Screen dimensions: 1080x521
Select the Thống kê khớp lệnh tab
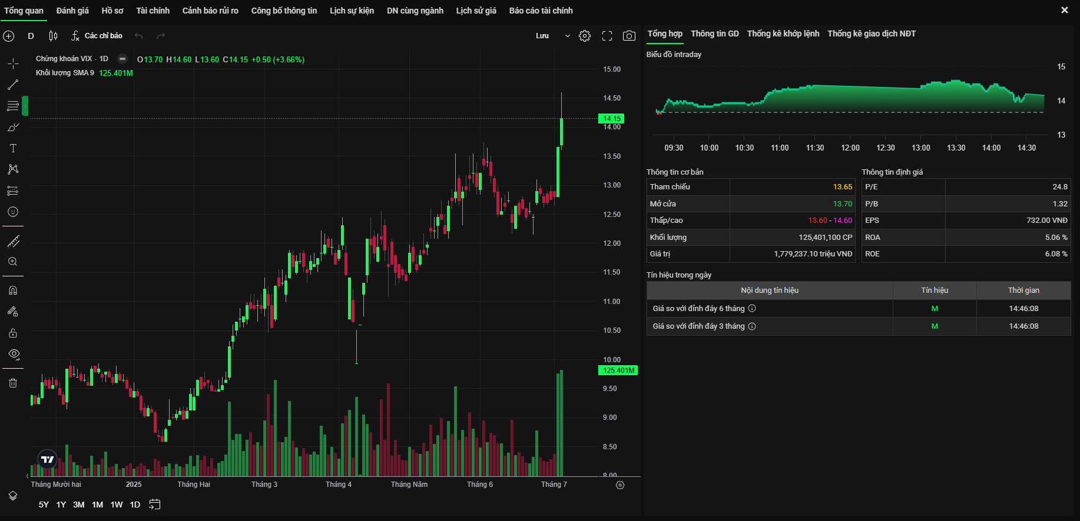click(783, 34)
